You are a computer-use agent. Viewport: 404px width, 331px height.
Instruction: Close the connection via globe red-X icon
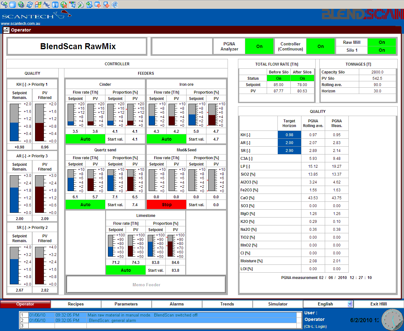64,4
